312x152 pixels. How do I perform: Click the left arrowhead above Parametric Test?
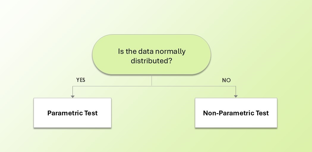[73, 96]
